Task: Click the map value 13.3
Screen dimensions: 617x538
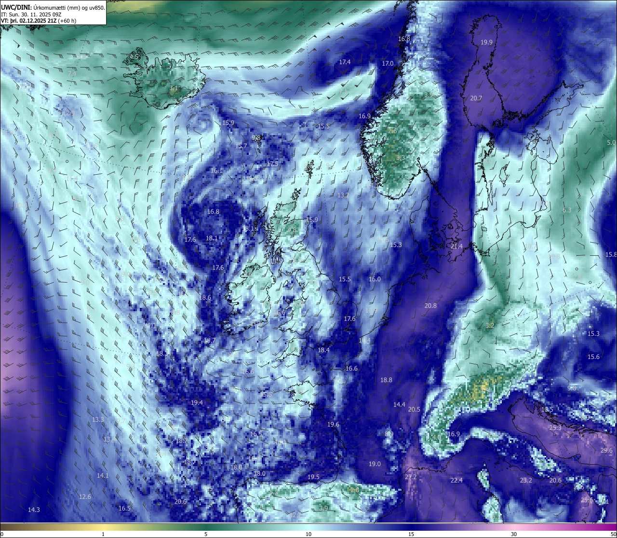Action: point(98,420)
